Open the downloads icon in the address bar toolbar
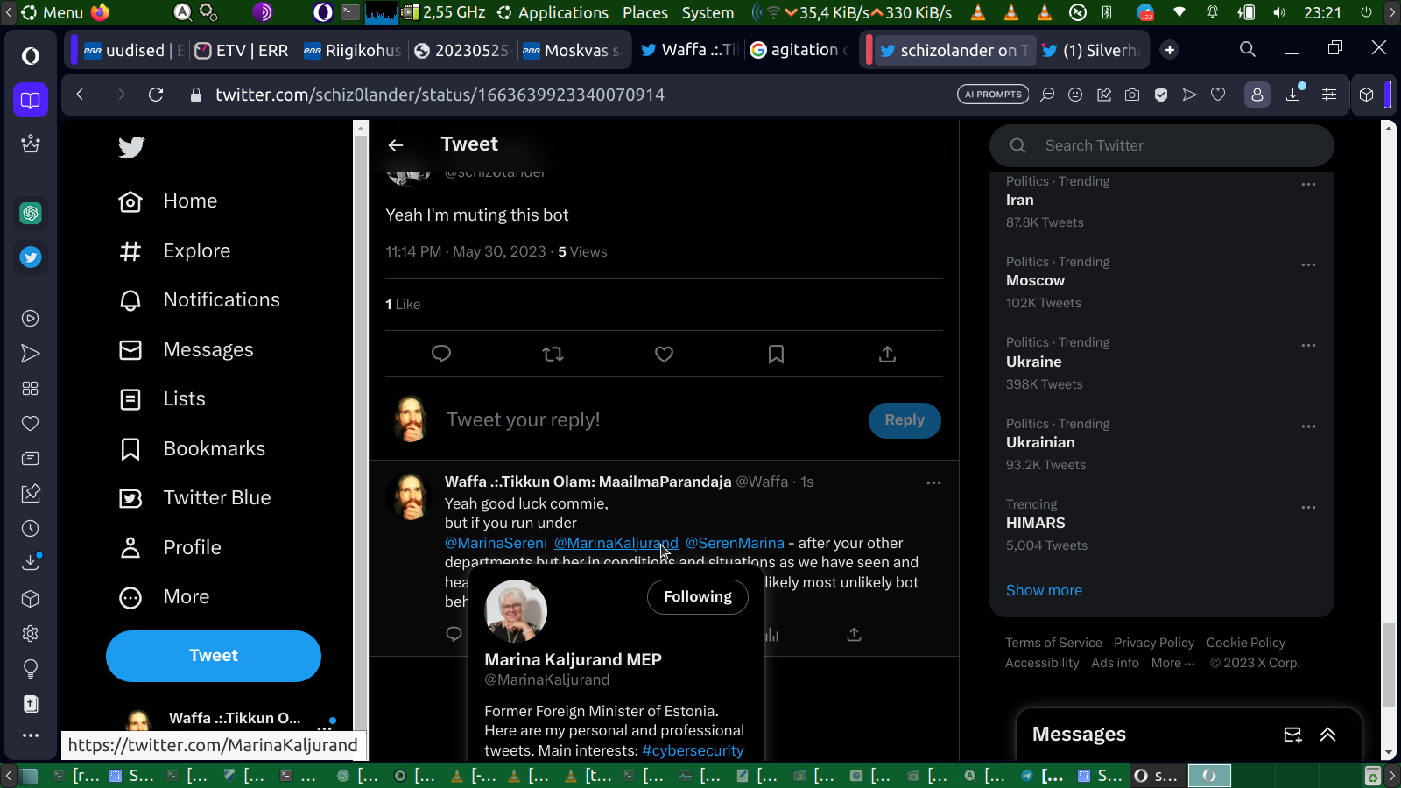Screen dimensions: 1401x788 (1293, 95)
